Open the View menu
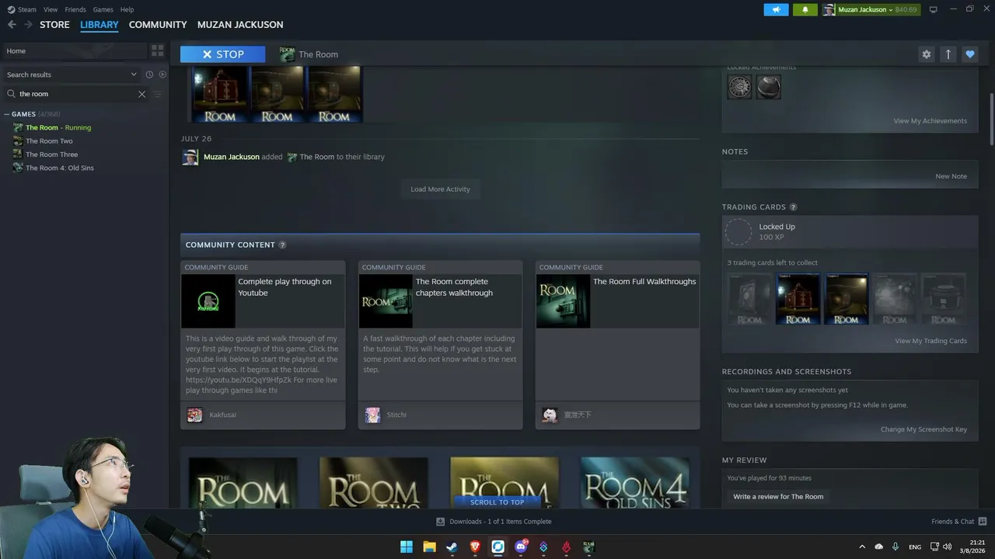The height and width of the screenshot is (559, 995). [51, 9]
